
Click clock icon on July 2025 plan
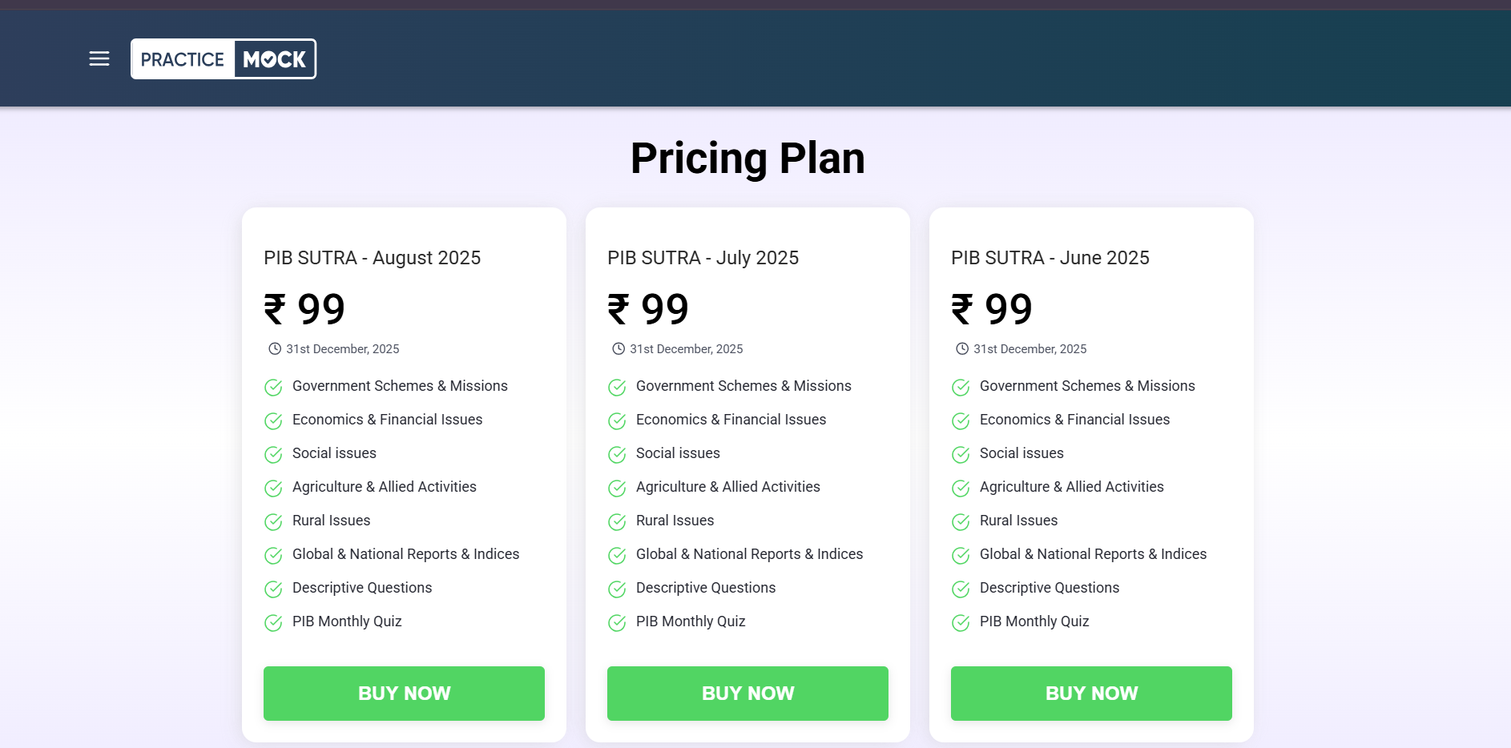click(x=619, y=349)
